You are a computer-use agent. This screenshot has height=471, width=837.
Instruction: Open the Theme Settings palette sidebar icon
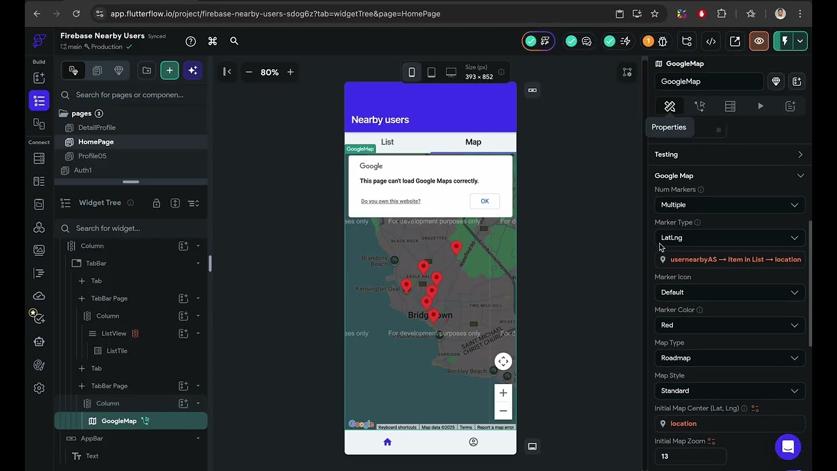pos(39,365)
